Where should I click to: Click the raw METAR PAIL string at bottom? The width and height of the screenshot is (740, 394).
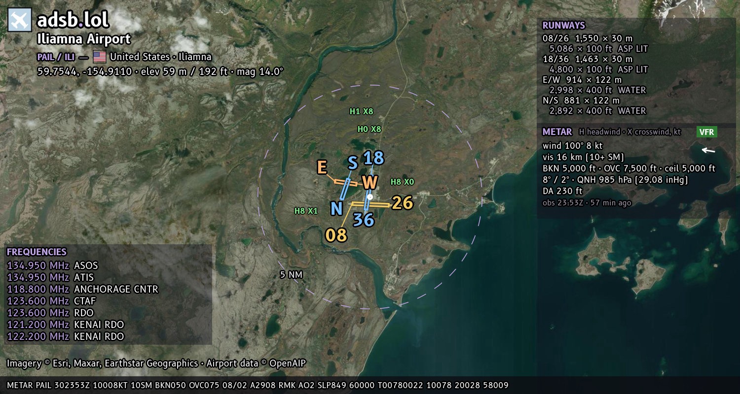[258, 385]
